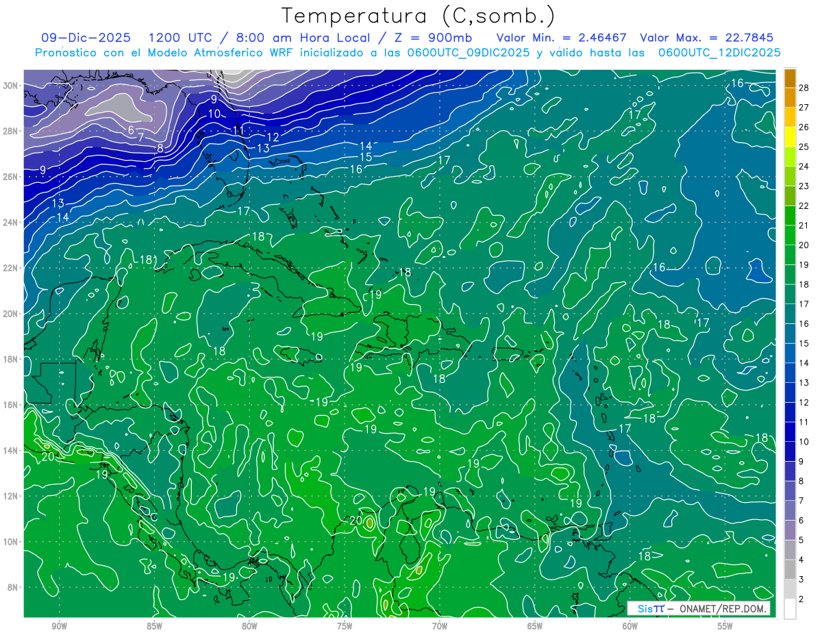Click the light gray legend swatch between 2 and 3
The height and width of the screenshot is (635, 822).
click(790, 589)
